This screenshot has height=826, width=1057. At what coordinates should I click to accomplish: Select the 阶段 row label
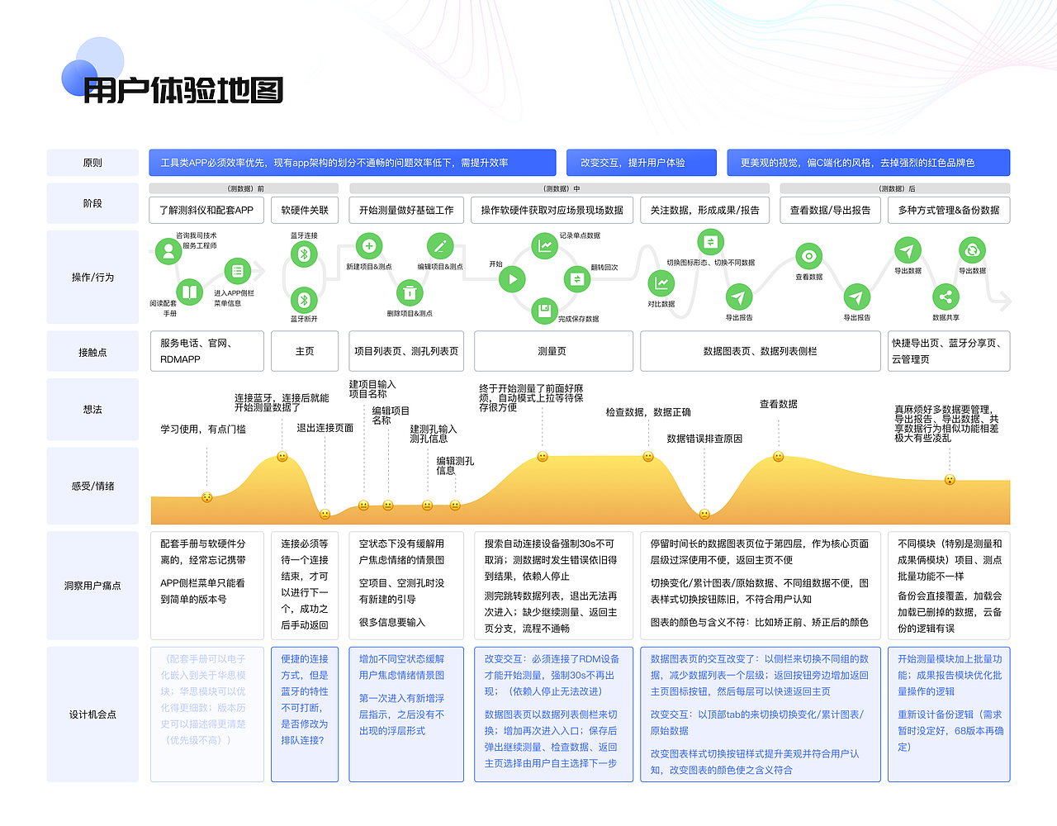pos(92,203)
